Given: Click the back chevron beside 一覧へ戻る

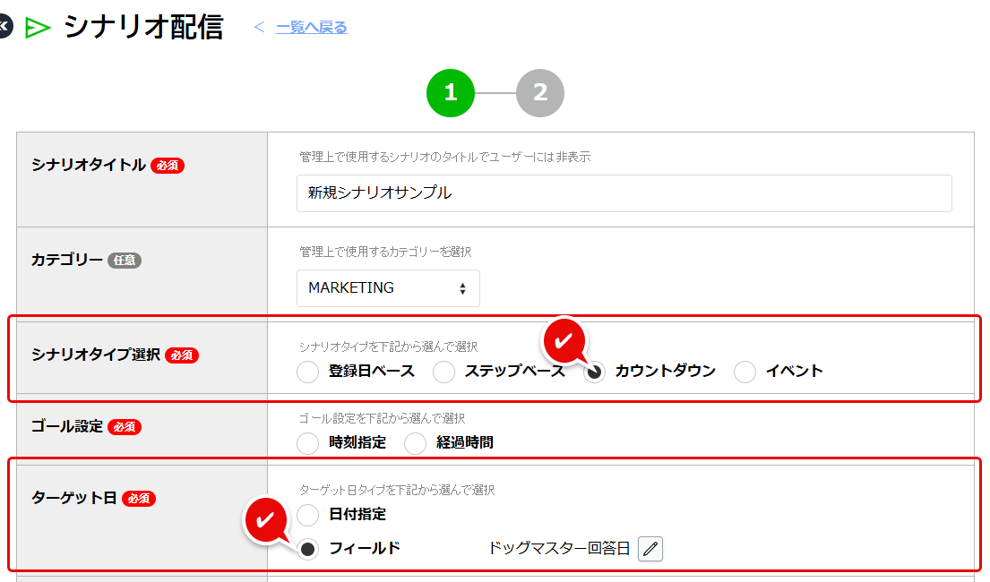Looking at the screenshot, I should click(260, 28).
